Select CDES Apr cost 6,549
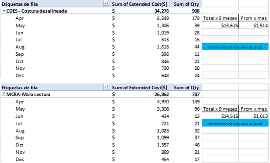270x163 pixels. pos(163,18)
